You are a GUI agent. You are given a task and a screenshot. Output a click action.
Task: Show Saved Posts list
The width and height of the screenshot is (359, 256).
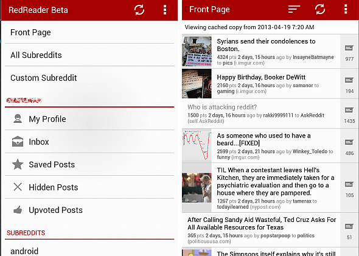tap(89, 164)
